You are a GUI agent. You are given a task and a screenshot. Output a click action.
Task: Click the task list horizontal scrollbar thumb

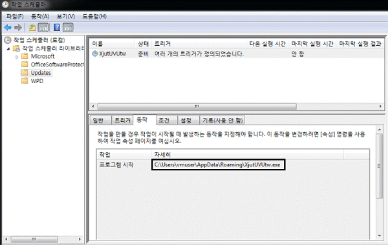pyautogui.click(x=197, y=106)
